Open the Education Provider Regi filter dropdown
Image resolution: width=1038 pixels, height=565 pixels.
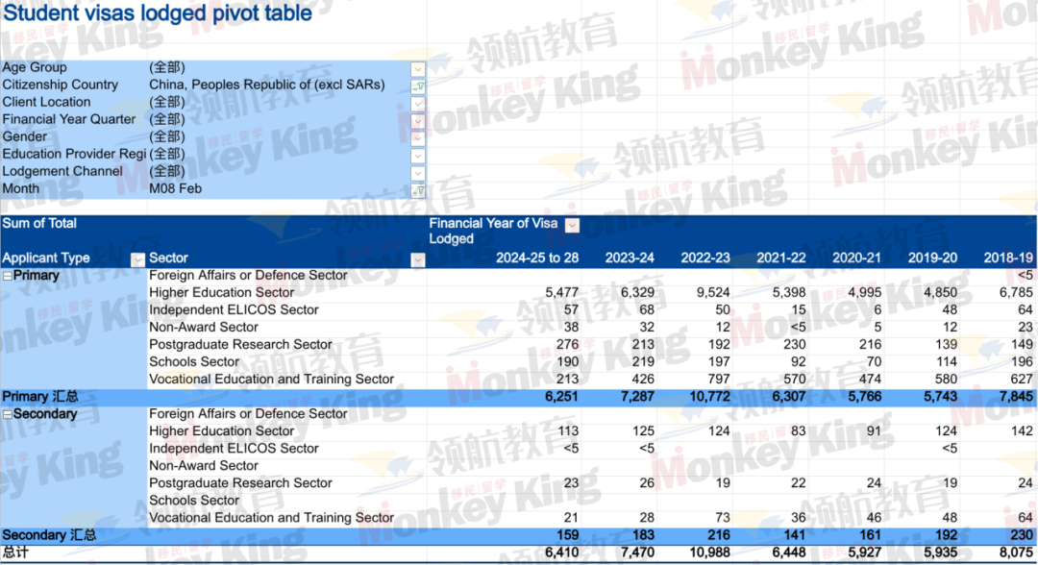(x=418, y=156)
